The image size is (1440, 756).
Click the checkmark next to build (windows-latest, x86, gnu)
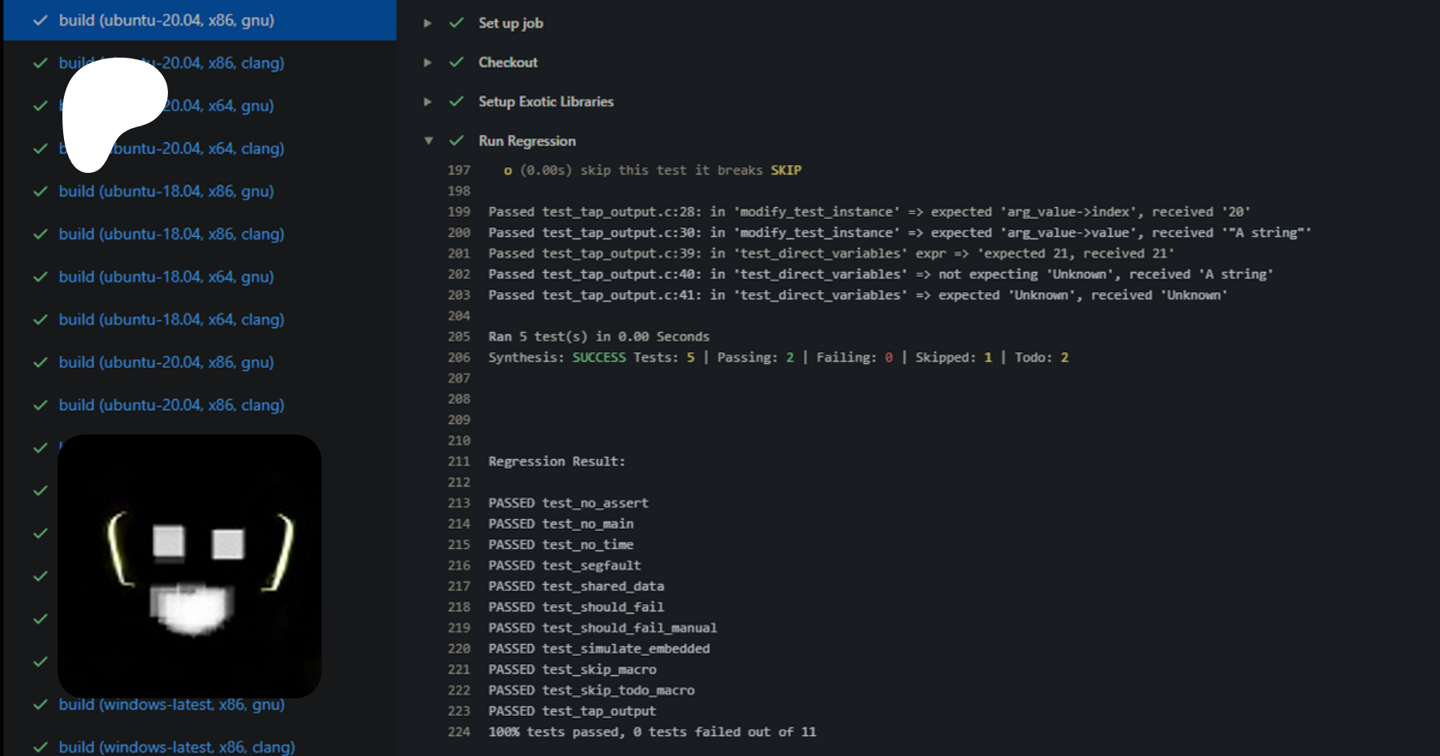(40, 705)
